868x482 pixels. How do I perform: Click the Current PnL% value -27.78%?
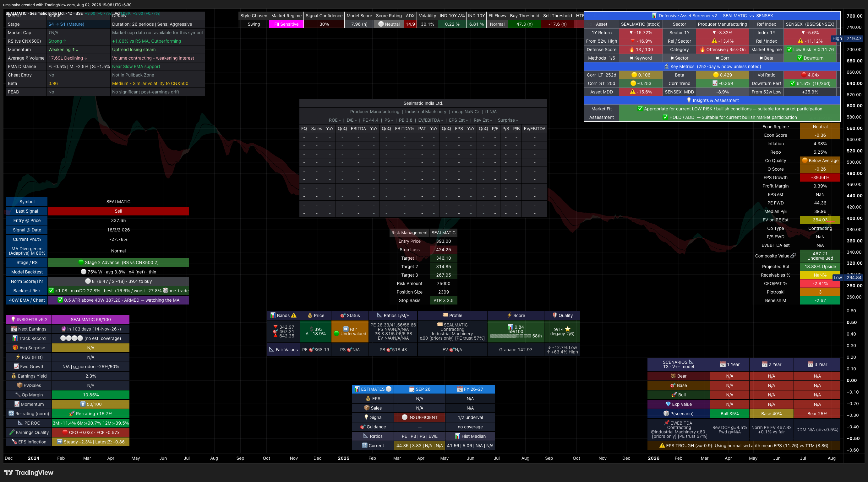[x=118, y=239]
